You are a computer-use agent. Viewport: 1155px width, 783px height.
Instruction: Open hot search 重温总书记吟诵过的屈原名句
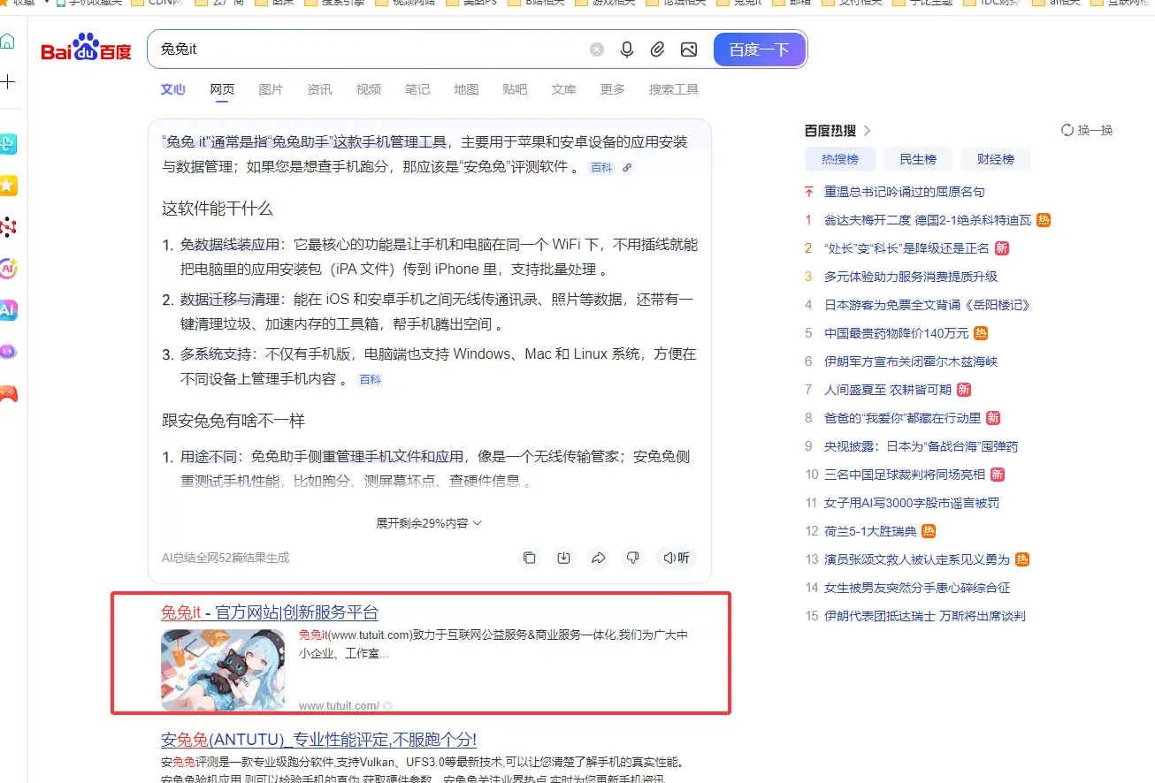(x=904, y=192)
